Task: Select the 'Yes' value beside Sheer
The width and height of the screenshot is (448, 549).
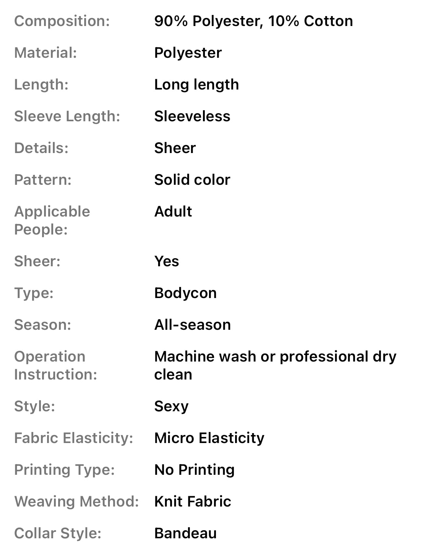Action: coord(166,261)
